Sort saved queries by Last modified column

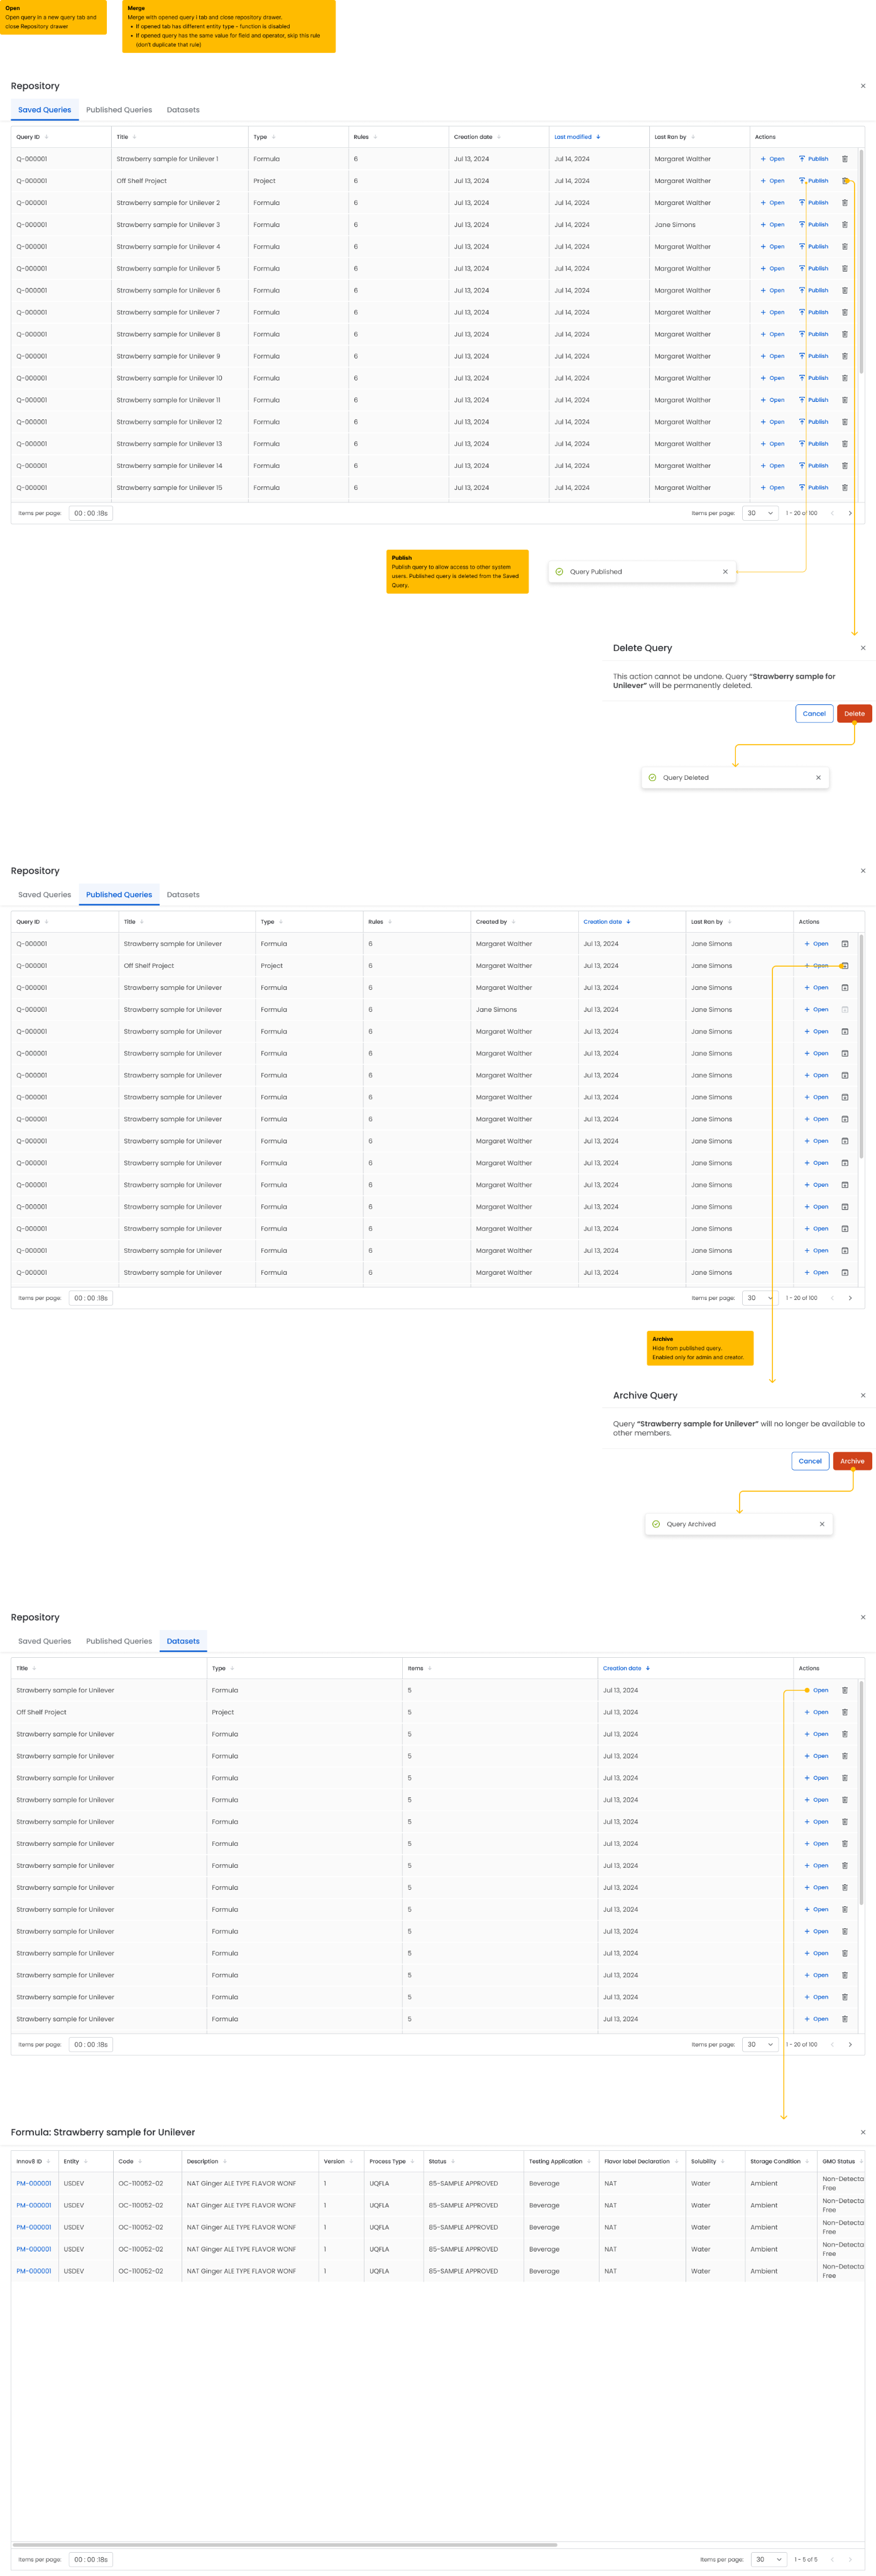coord(578,137)
